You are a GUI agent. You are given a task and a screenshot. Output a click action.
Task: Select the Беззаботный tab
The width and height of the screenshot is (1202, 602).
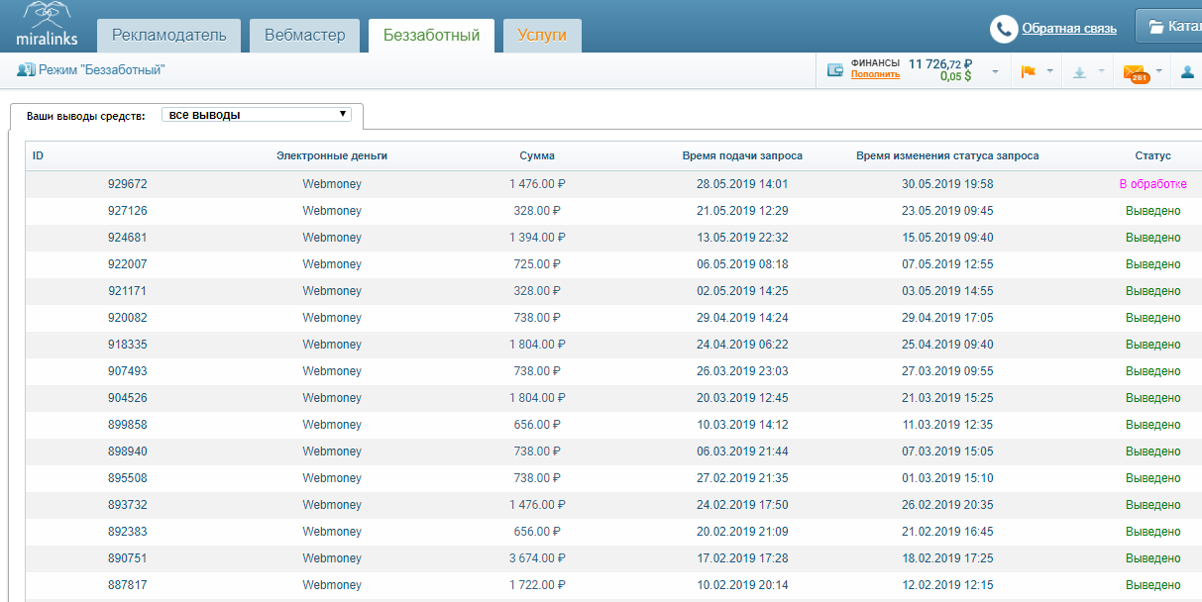coord(431,36)
